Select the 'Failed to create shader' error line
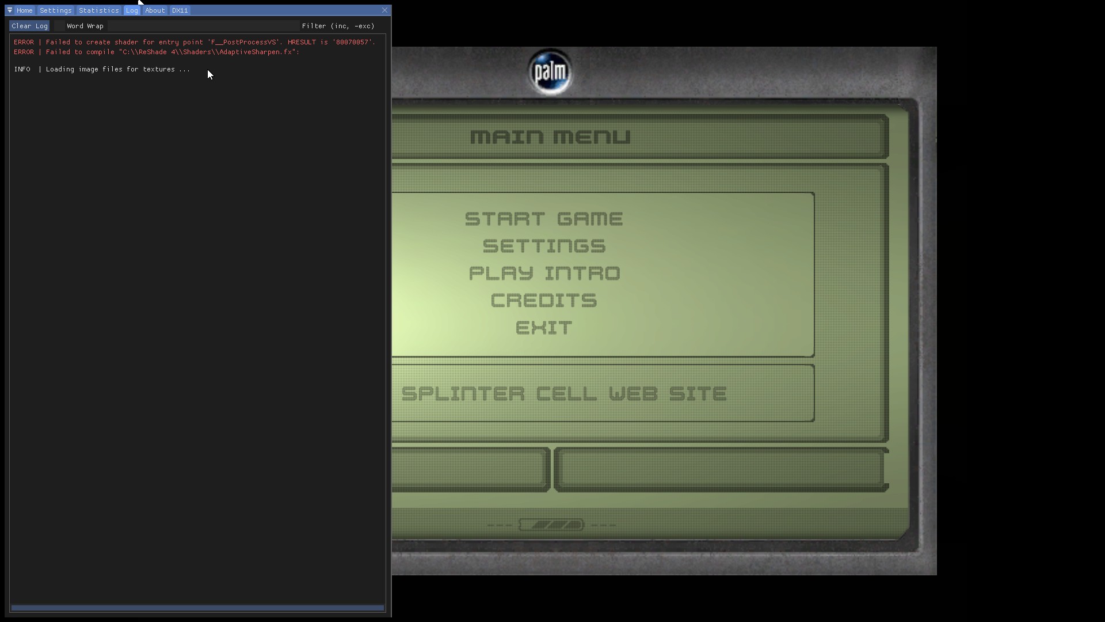The image size is (1105, 622). tap(195, 42)
